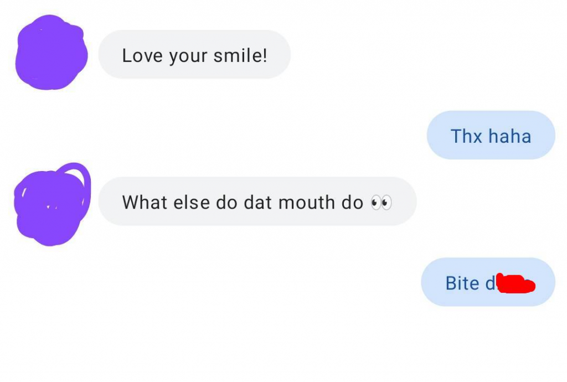
Task: Select the 'What else do dat mouth do' bubble
Action: point(257,202)
